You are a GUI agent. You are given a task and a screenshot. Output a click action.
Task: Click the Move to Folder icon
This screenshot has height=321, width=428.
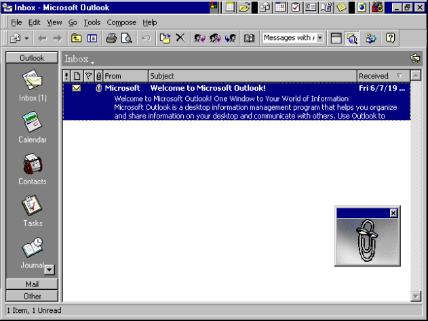[x=165, y=38]
